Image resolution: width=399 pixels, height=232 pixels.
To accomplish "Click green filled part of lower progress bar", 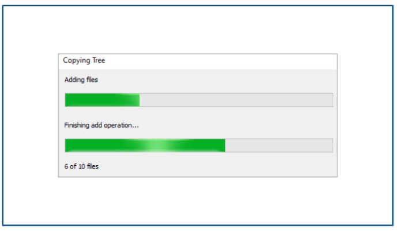I will [x=145, y=145].
